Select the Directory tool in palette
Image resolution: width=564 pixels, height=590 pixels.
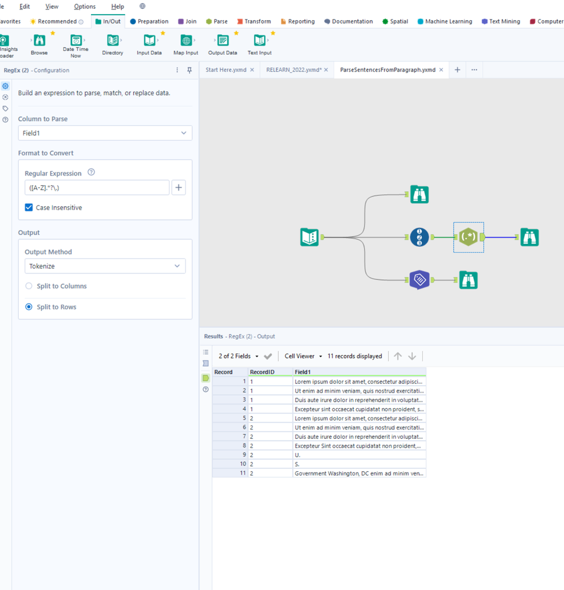(x=112, y=44)
